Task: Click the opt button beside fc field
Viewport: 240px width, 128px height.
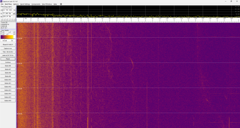Action: 14,13
